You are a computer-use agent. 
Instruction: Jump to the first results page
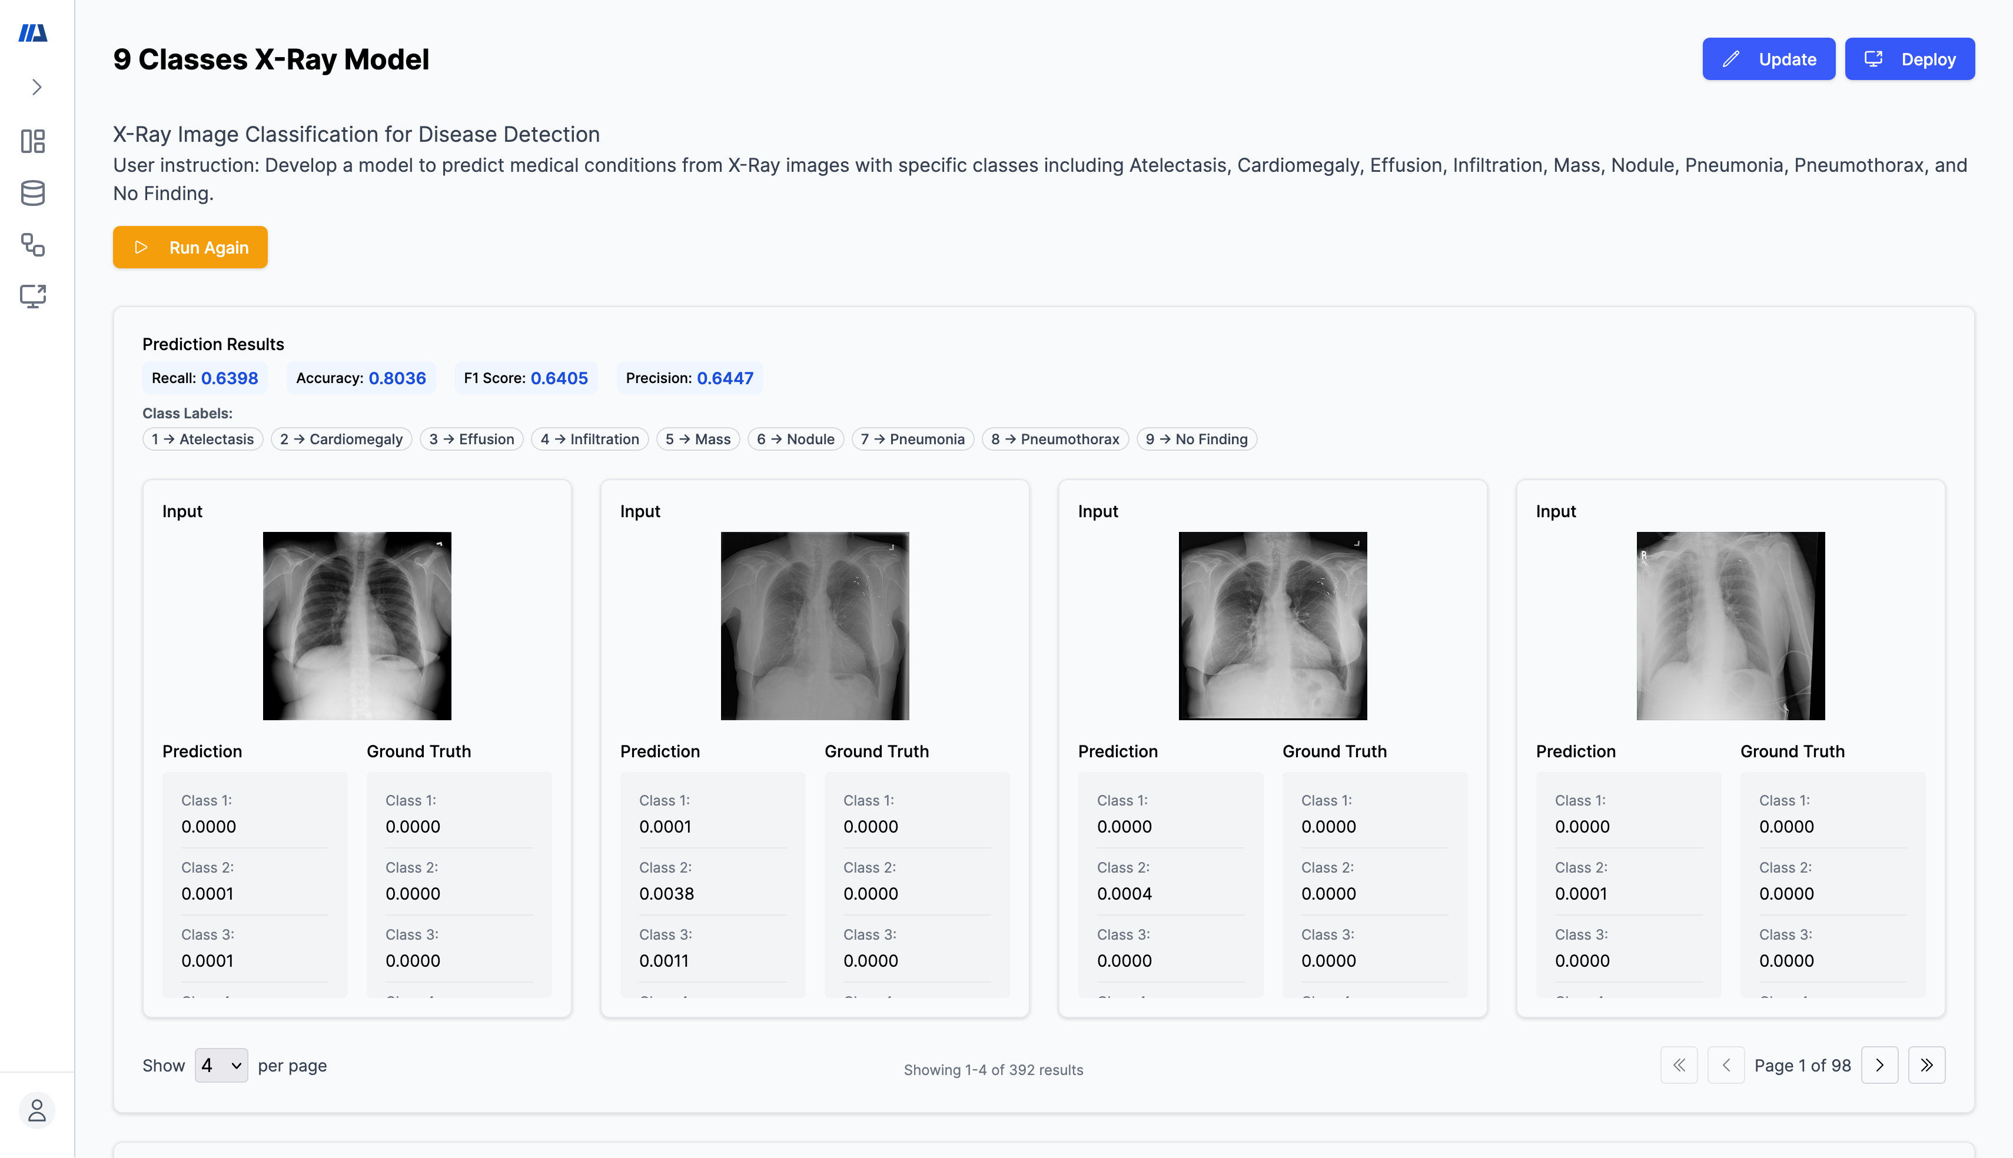pyautogui.click(x=1678, y=1065)
